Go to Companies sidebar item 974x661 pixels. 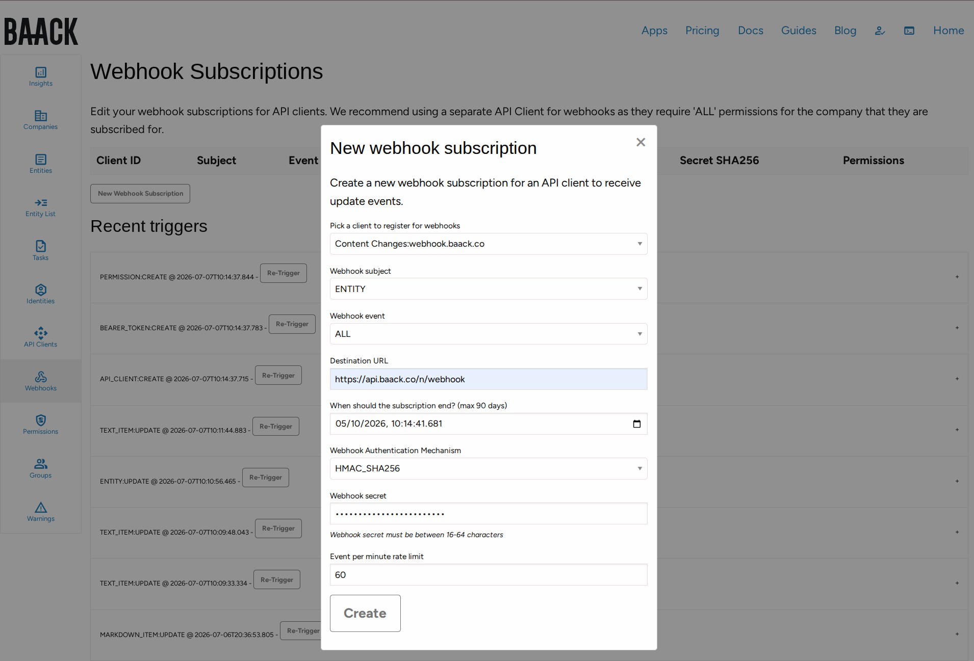41,120
